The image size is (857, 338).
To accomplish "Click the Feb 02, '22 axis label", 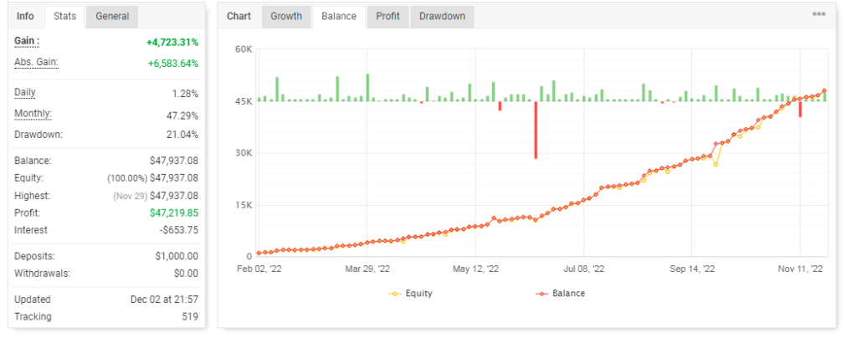I will tap(259, 269).
